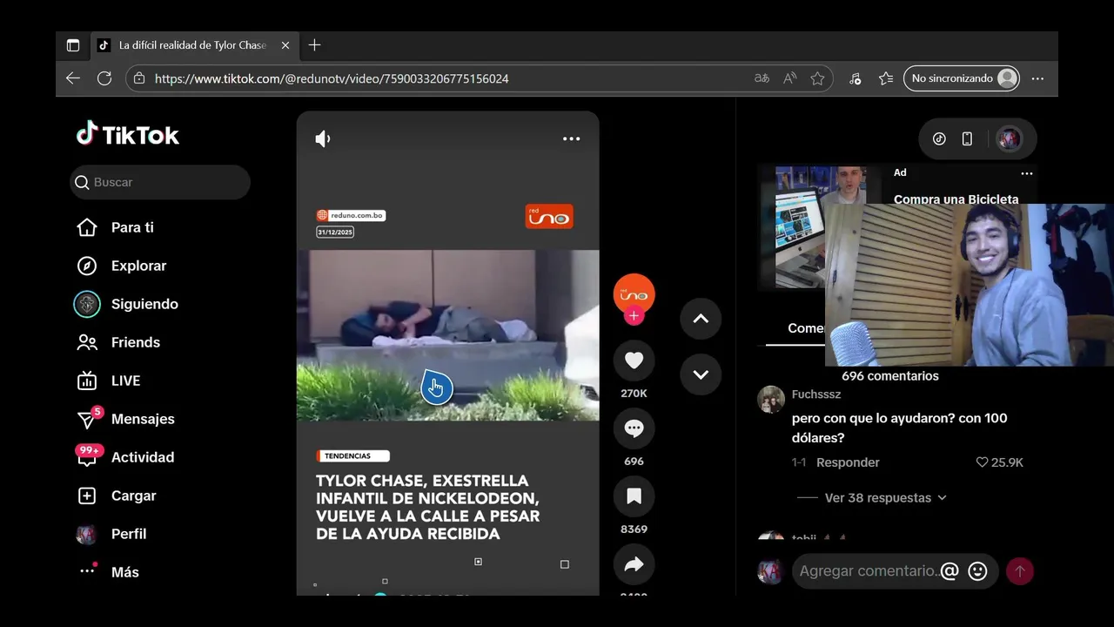Click the reduno.com.bo label in the video
The width and height of the screenshot is (1114, 627).
pyautogui.click(x=351, y=215)
